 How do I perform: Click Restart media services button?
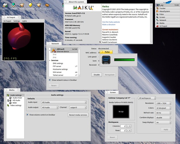pyautogui.click(x=78, y=115)
